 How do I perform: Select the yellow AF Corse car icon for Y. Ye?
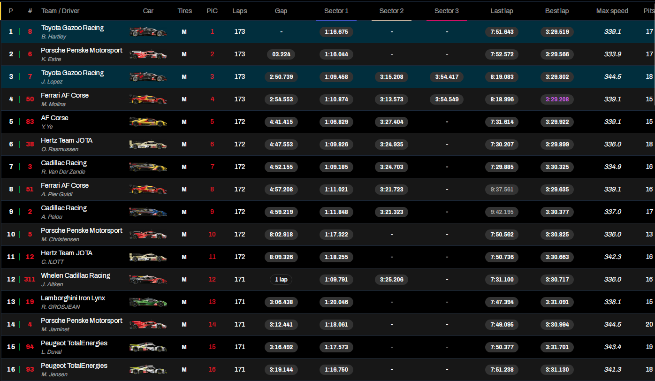pyautogui.click(x=148, y=122)
